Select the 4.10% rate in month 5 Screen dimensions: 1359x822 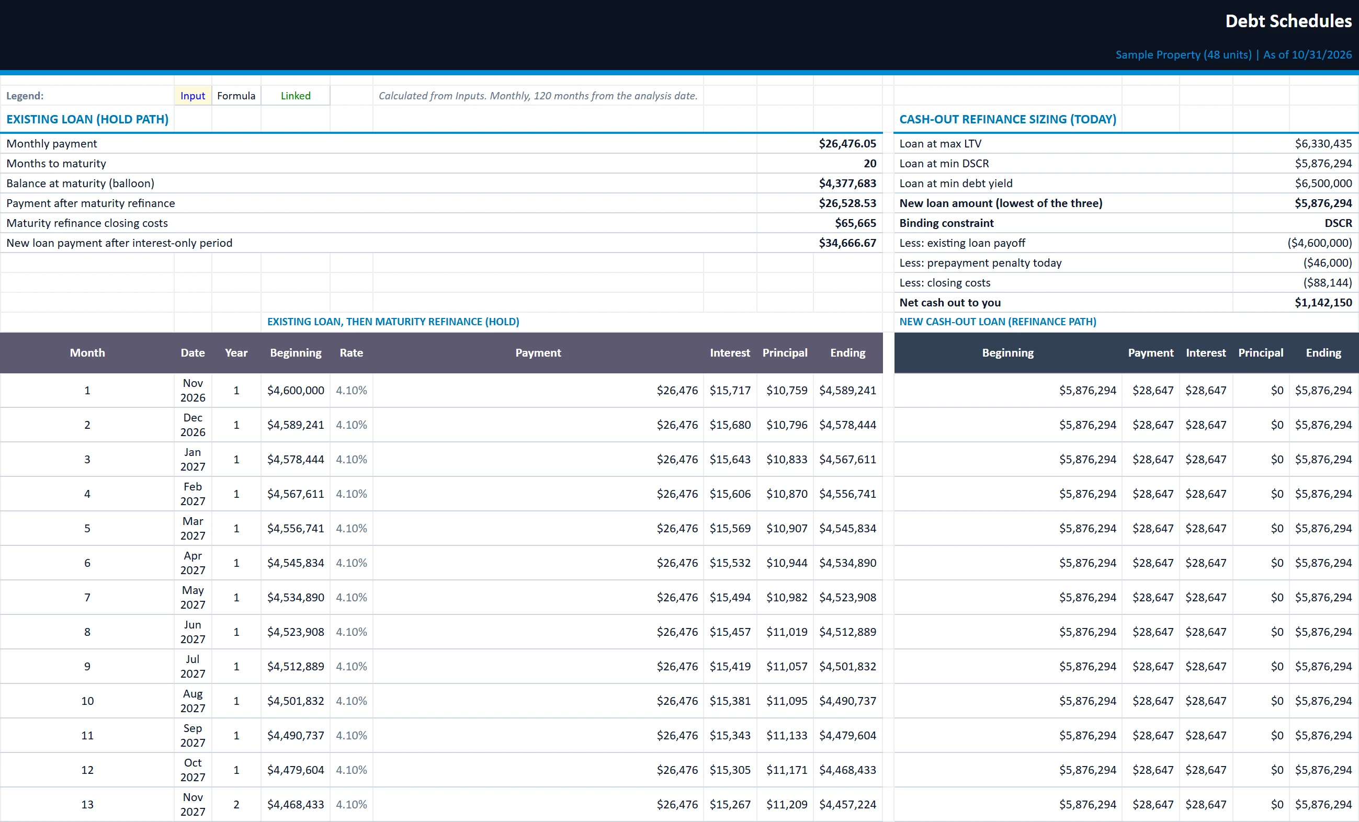coord(352,528)
